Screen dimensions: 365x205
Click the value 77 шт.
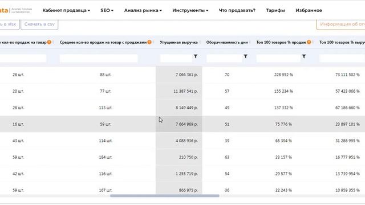click(x=106, y=91)
